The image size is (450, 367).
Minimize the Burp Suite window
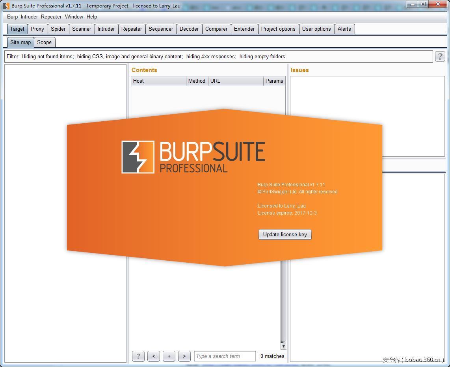413,4
